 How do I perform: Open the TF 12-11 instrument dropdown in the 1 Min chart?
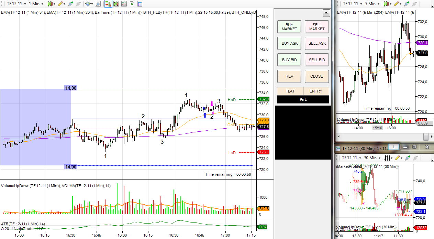(x=17, y=4)
